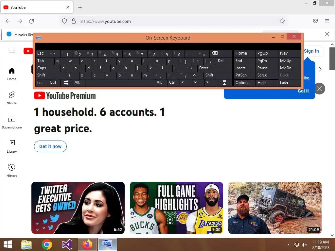Image resolution: width=335 pixels, height=251 pixels.
Task: Click the Del key on On-Screen Keyboard
Action: 224,61
